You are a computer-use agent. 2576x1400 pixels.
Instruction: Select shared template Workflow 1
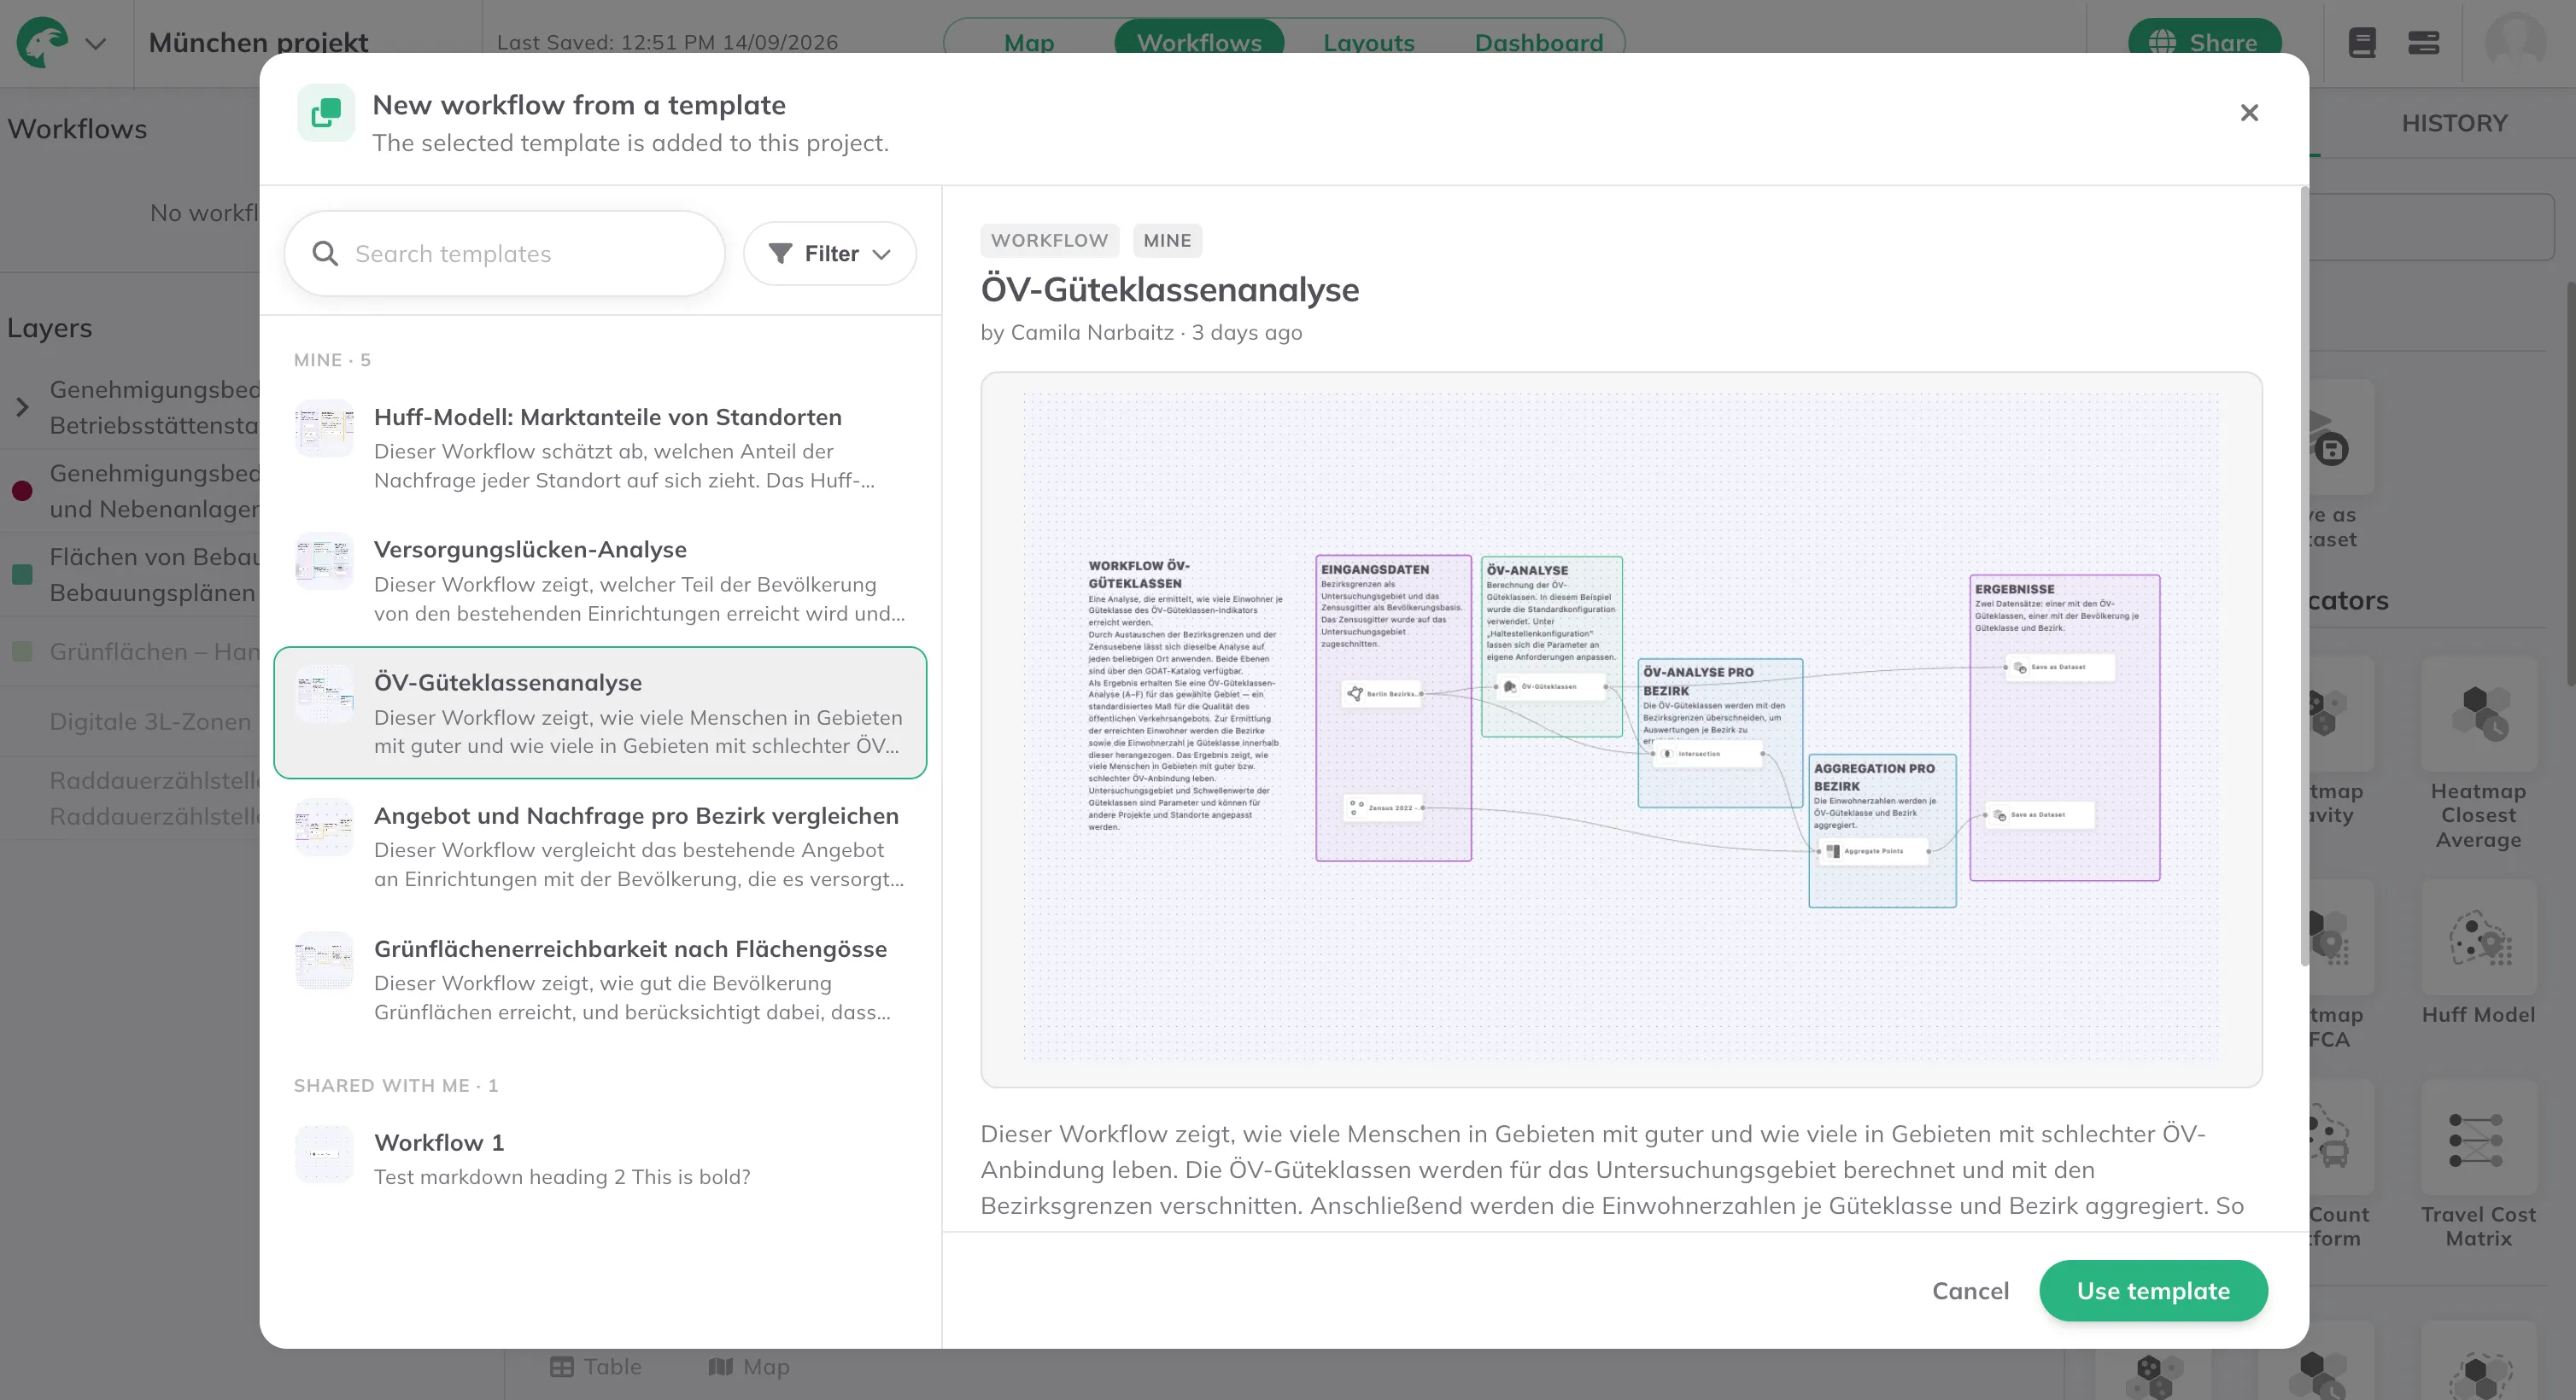(600, 1158)
